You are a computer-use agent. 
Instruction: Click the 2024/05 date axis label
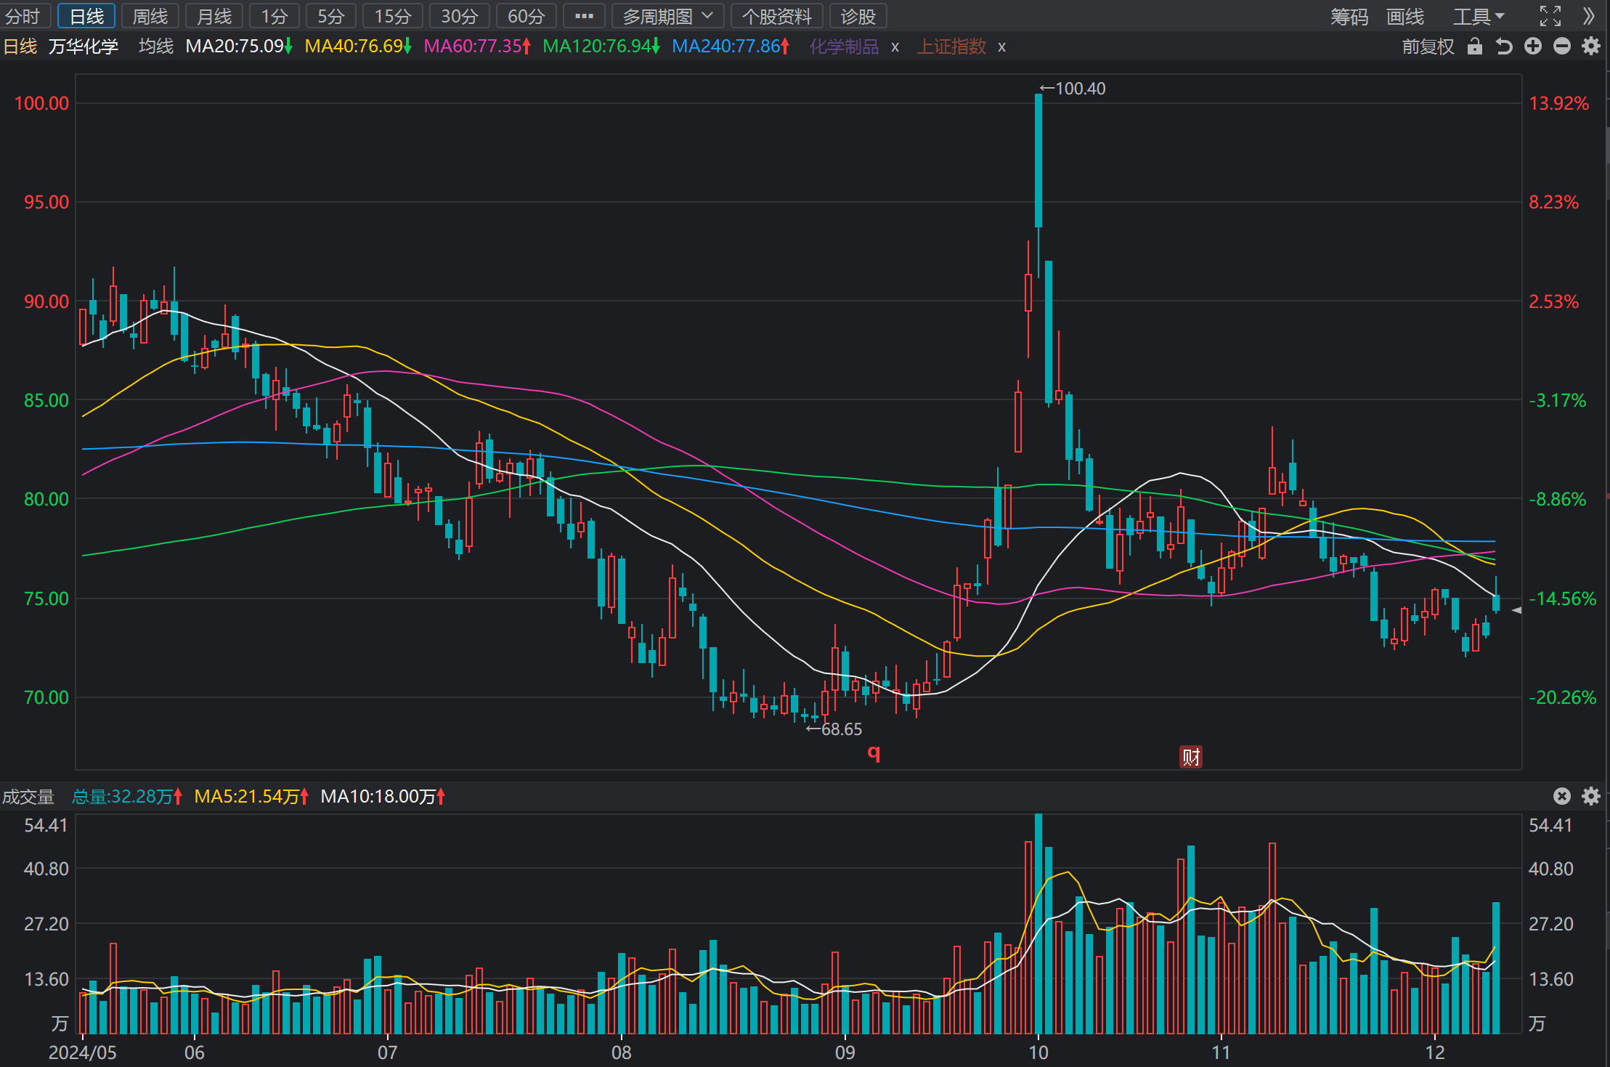pos(82,1052)
